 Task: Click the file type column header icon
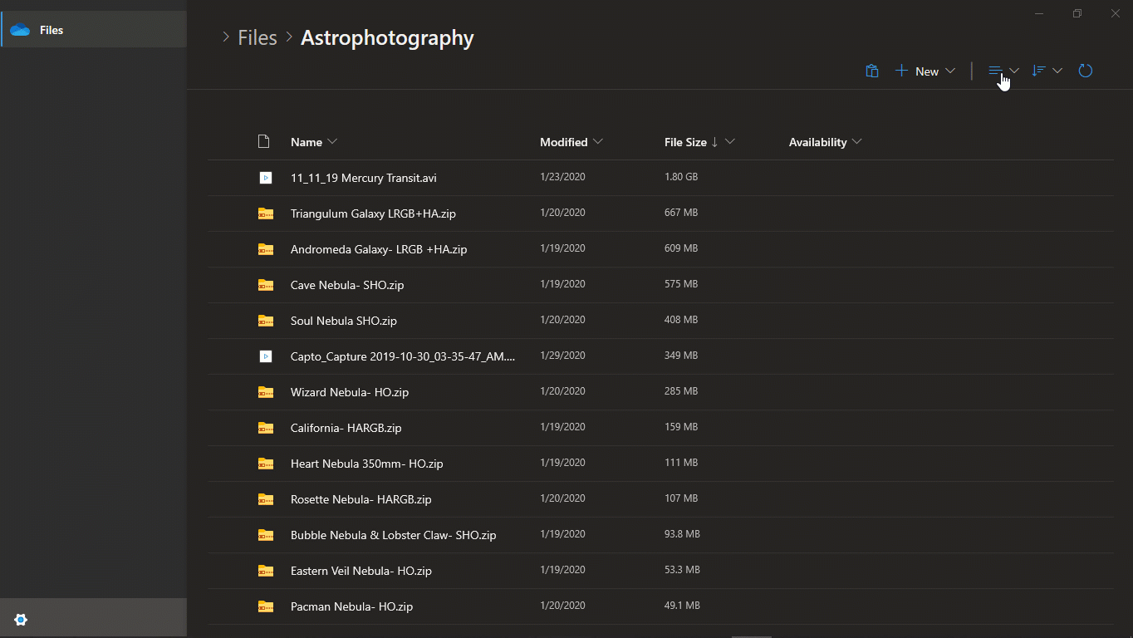pos(264,142)
